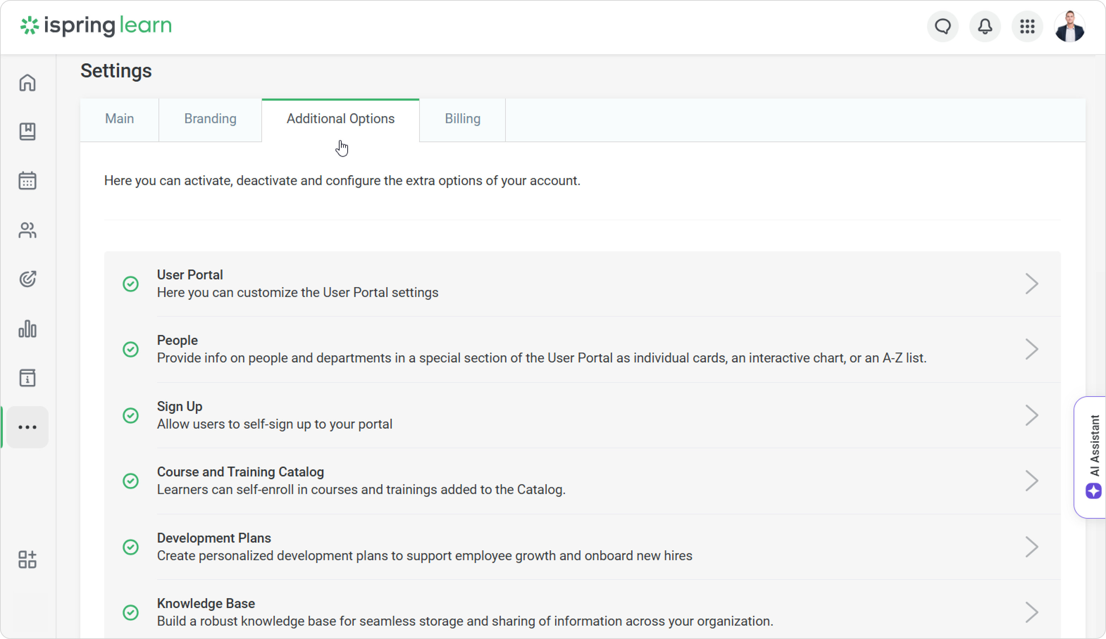Screen dimensions: 1106x639
Task: Click the iSpring Learn logo
Action: click(96, 26)
